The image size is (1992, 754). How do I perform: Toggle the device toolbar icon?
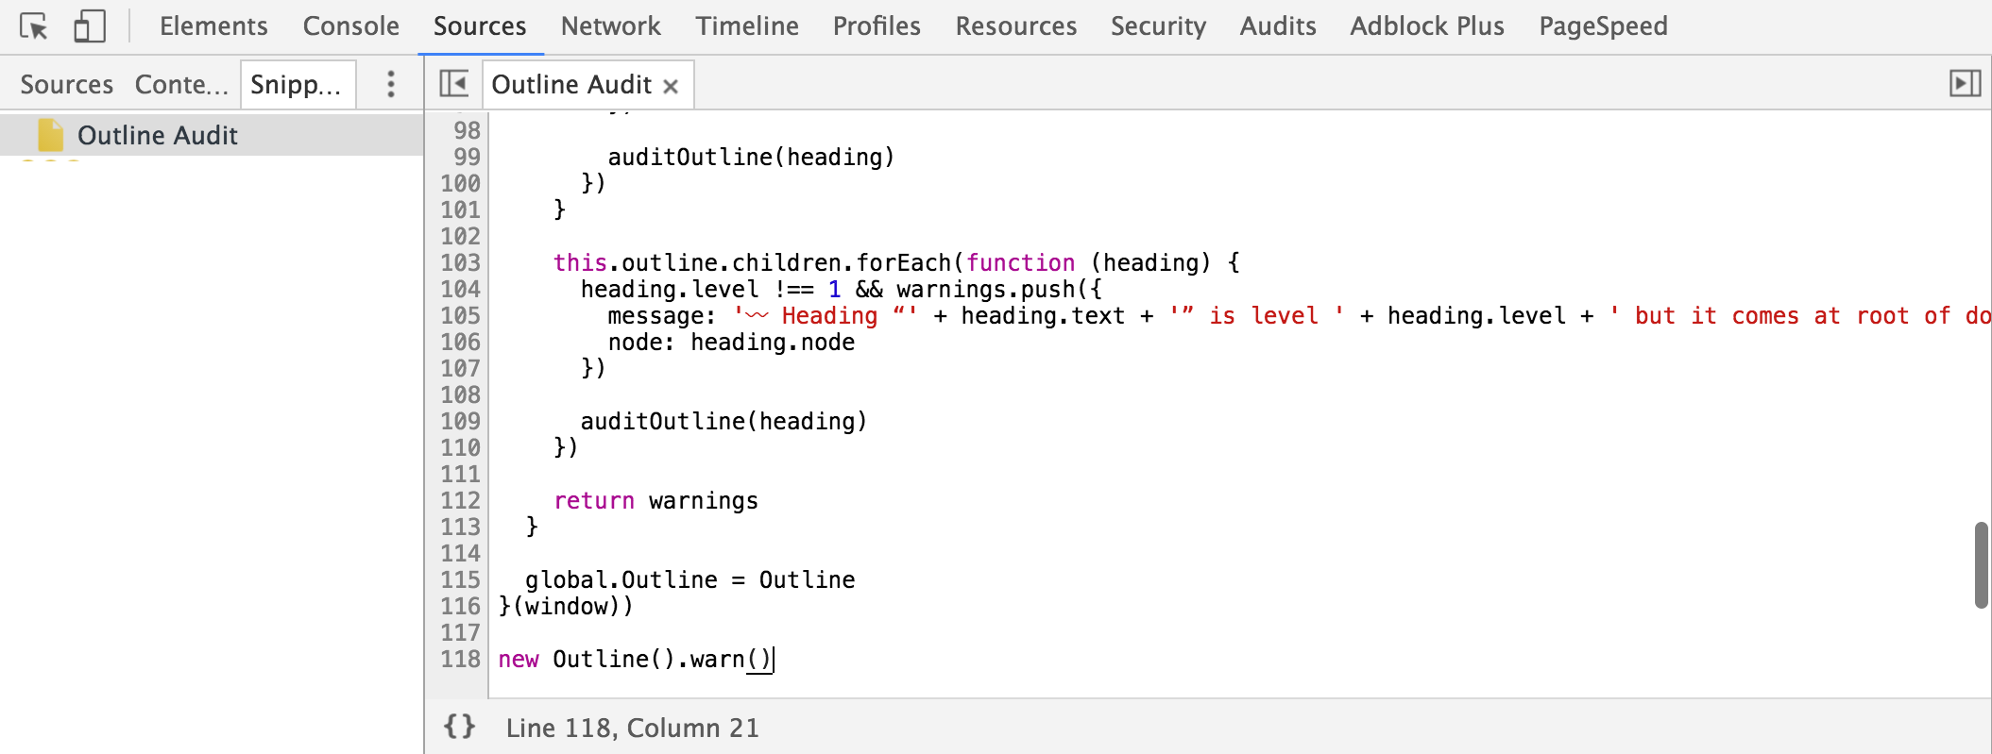90,26
